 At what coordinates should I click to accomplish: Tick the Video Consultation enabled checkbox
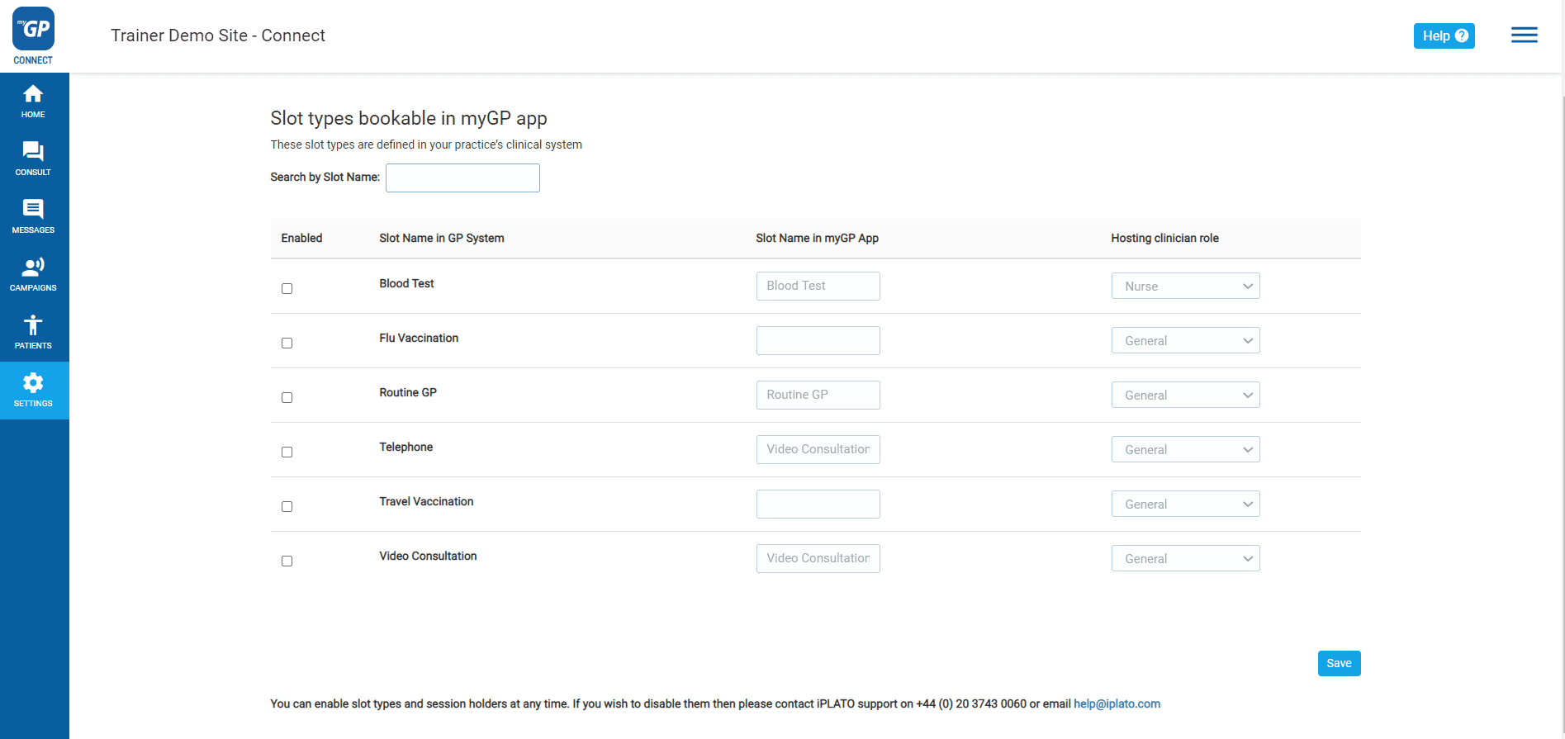(287, 561)
